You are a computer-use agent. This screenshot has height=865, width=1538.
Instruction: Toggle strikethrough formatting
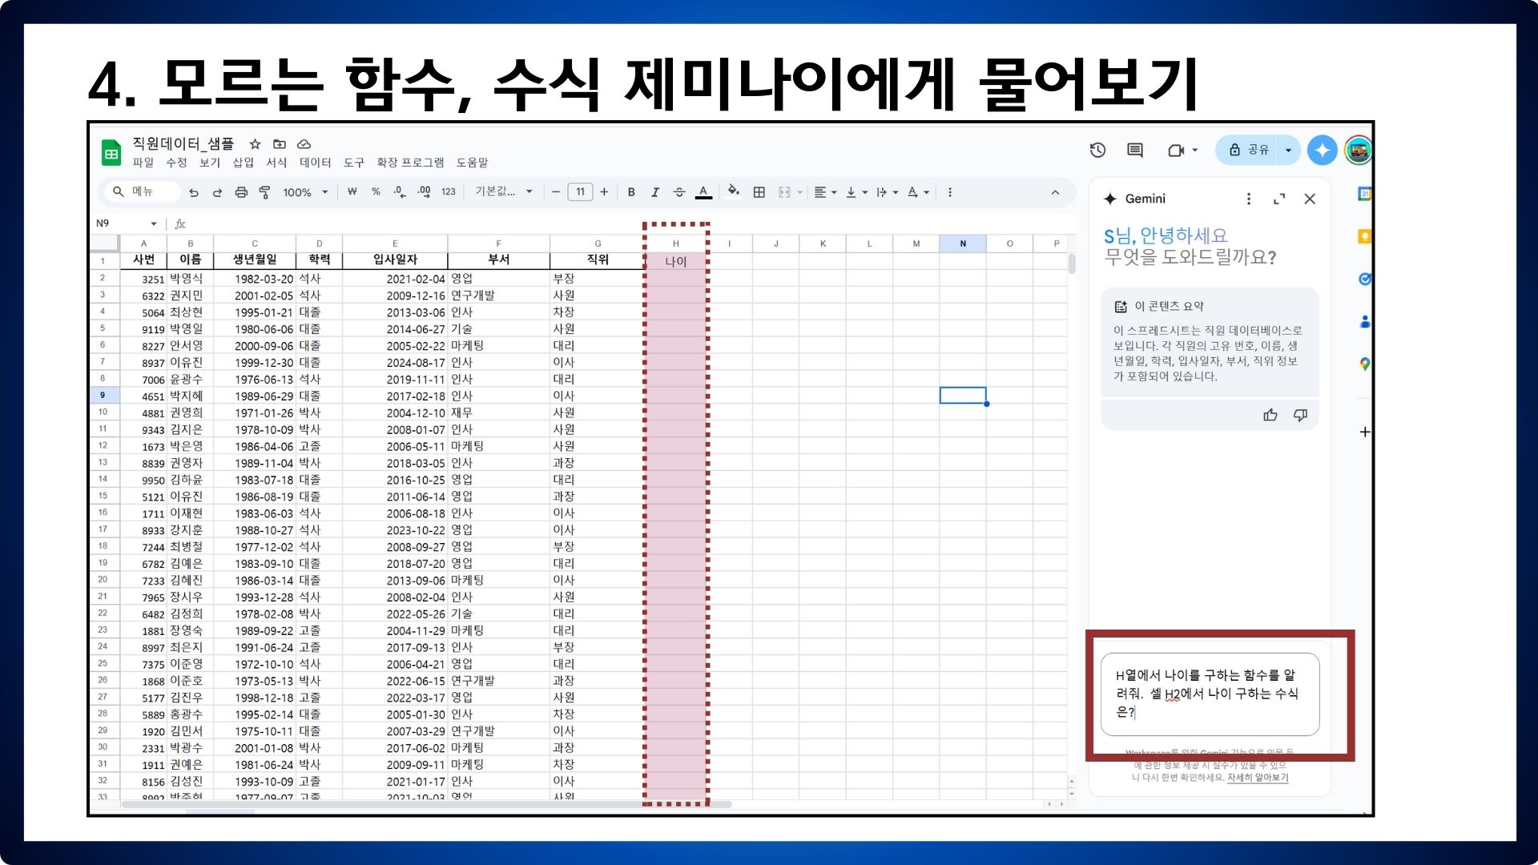tap(678, 192)
